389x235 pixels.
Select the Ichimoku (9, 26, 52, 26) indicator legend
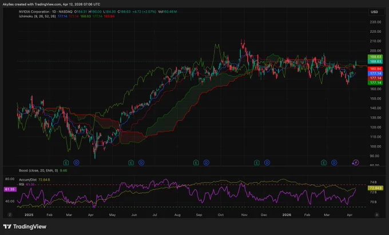click(37, 16)
